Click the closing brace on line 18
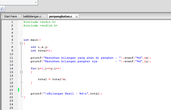This screenshot has width=171, height=110. click(x=31, y=83)
